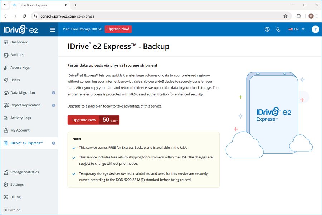322x215 pixels.
Task: Open the Chrome three-dot menu
Action: [x=317, y=16]
